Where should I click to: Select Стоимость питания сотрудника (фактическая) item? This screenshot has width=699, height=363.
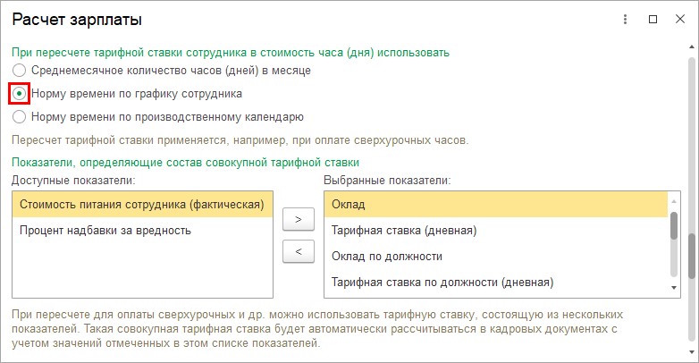tap(142, 205)
